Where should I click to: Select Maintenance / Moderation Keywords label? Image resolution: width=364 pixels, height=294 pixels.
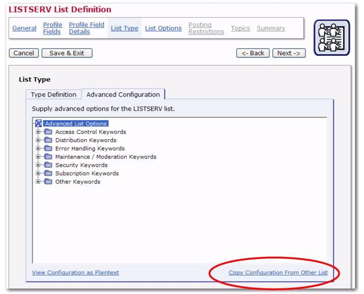[x=106, y=156]
